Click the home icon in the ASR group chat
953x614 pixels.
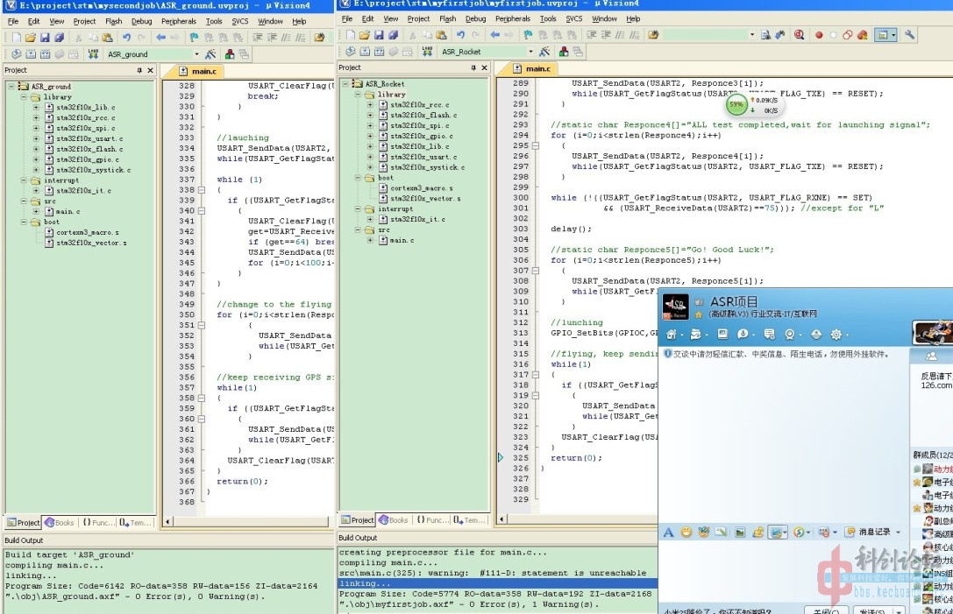672,335
